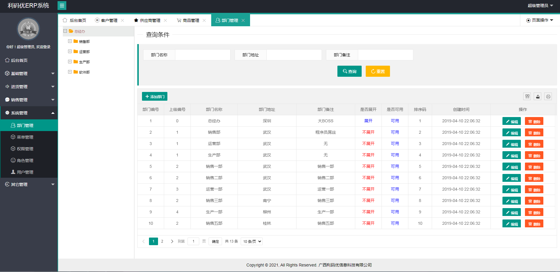Viewport: 560px width, 272px height.
Task: Expand the 基础管理 sidebar menu
Action: [29, 74]
